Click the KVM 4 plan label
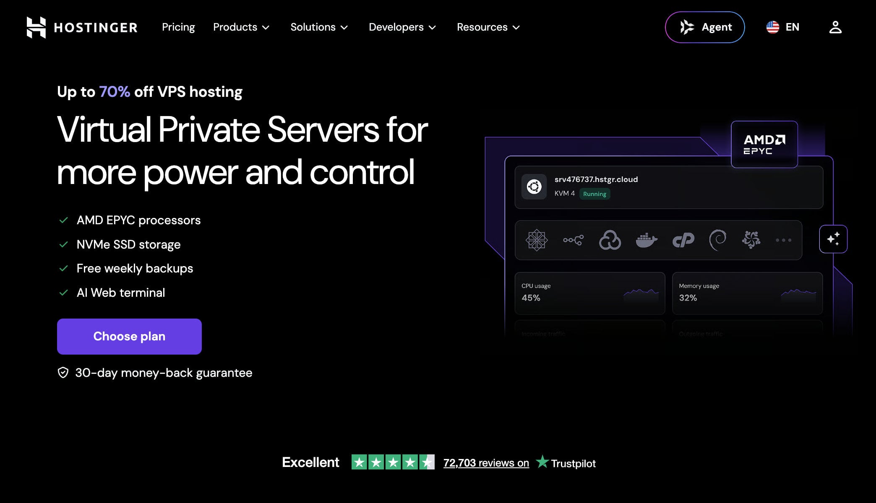This screenshot has height=503, width=876. pos(564,193)
